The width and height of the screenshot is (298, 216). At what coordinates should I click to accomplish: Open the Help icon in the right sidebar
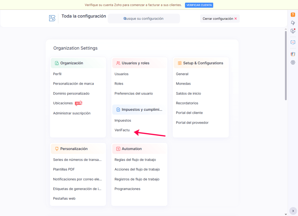[293, 14]
